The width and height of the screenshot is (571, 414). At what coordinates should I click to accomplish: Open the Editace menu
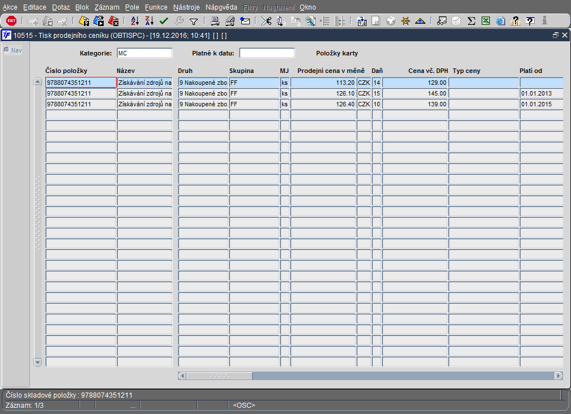[x=35, y=7]
